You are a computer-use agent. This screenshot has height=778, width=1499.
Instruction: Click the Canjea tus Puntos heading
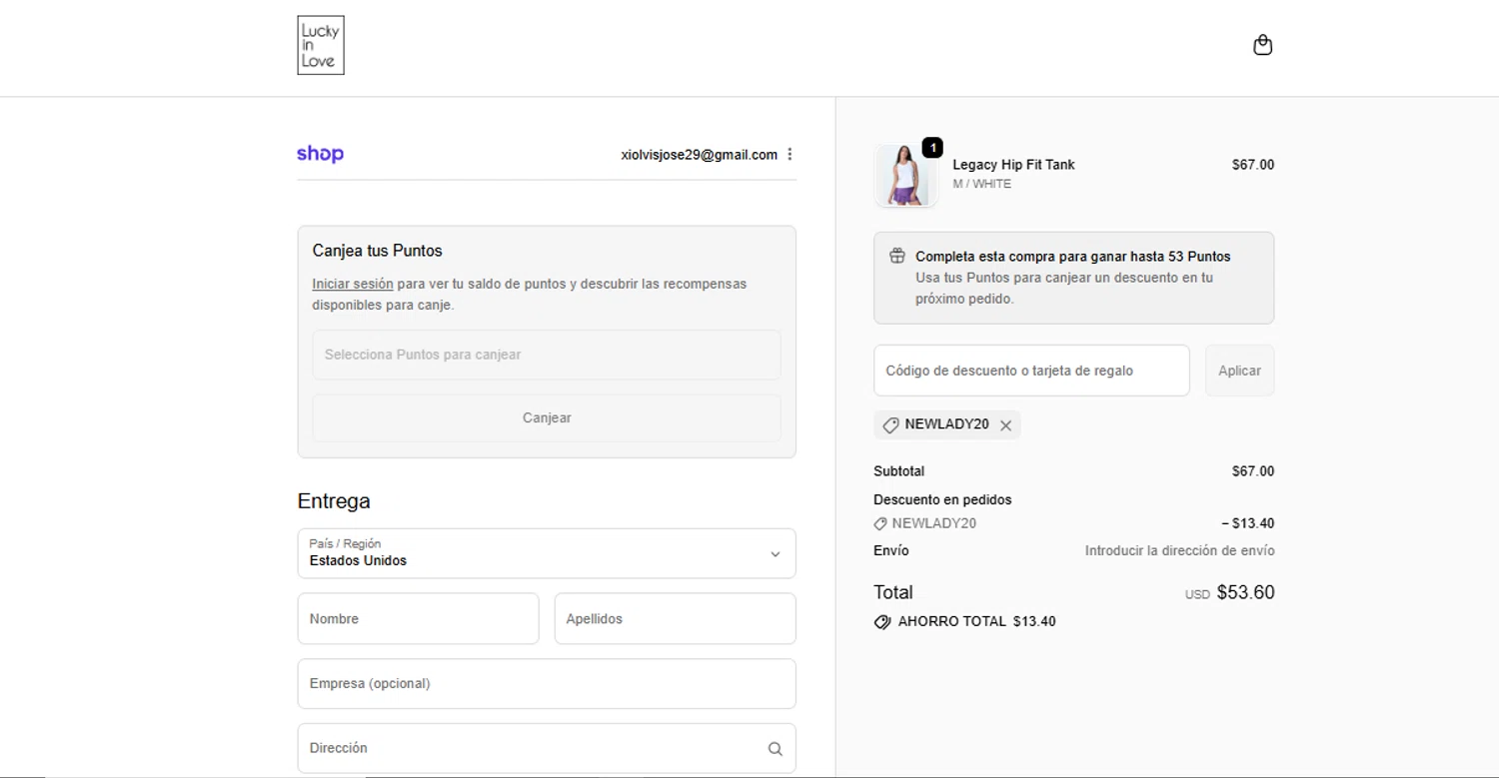[377, 251]
